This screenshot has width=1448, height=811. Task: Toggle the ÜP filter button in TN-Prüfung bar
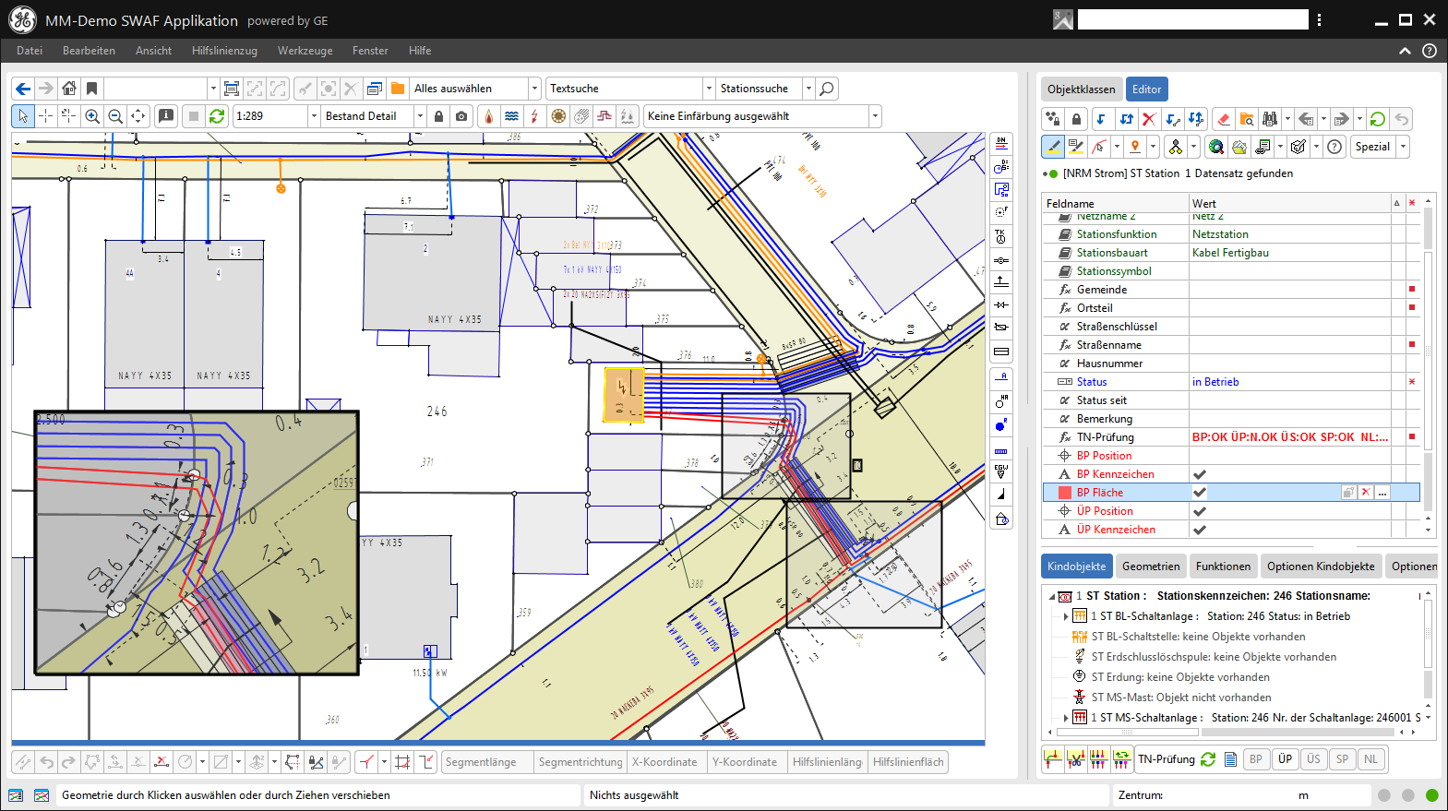pyautogui.click(x=1285, y=759)
